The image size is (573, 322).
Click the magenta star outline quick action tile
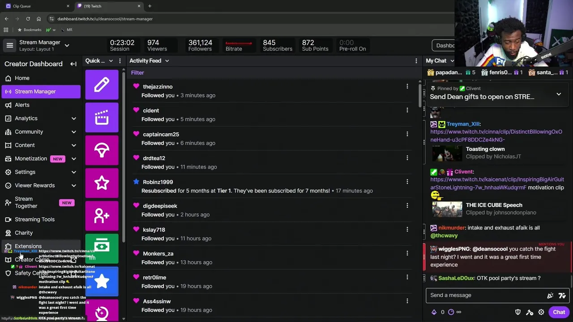pos(102,183)
